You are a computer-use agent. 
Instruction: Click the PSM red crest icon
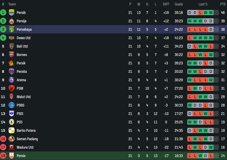tap(12, 88)
